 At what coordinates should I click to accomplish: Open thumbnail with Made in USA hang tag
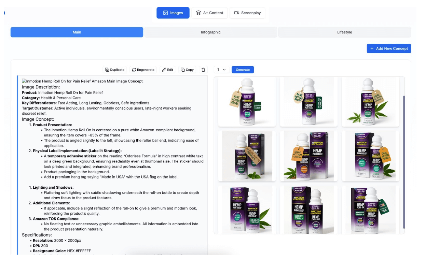[x=370, y=209]
